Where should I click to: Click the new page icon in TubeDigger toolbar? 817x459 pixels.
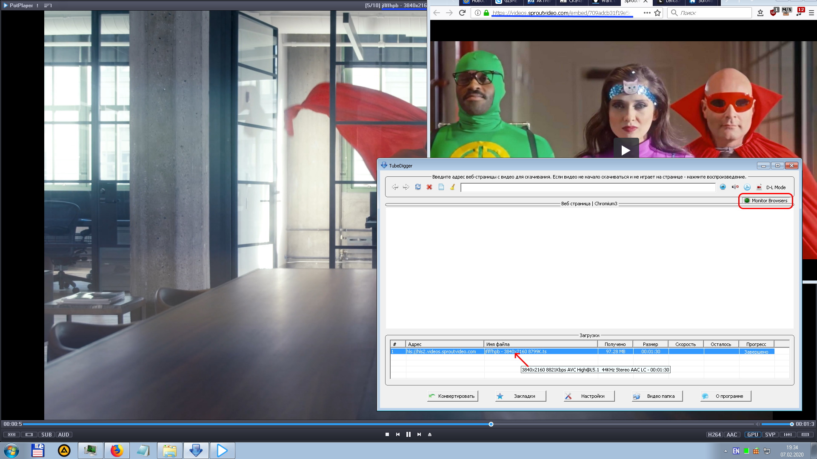tap(441, 187)
